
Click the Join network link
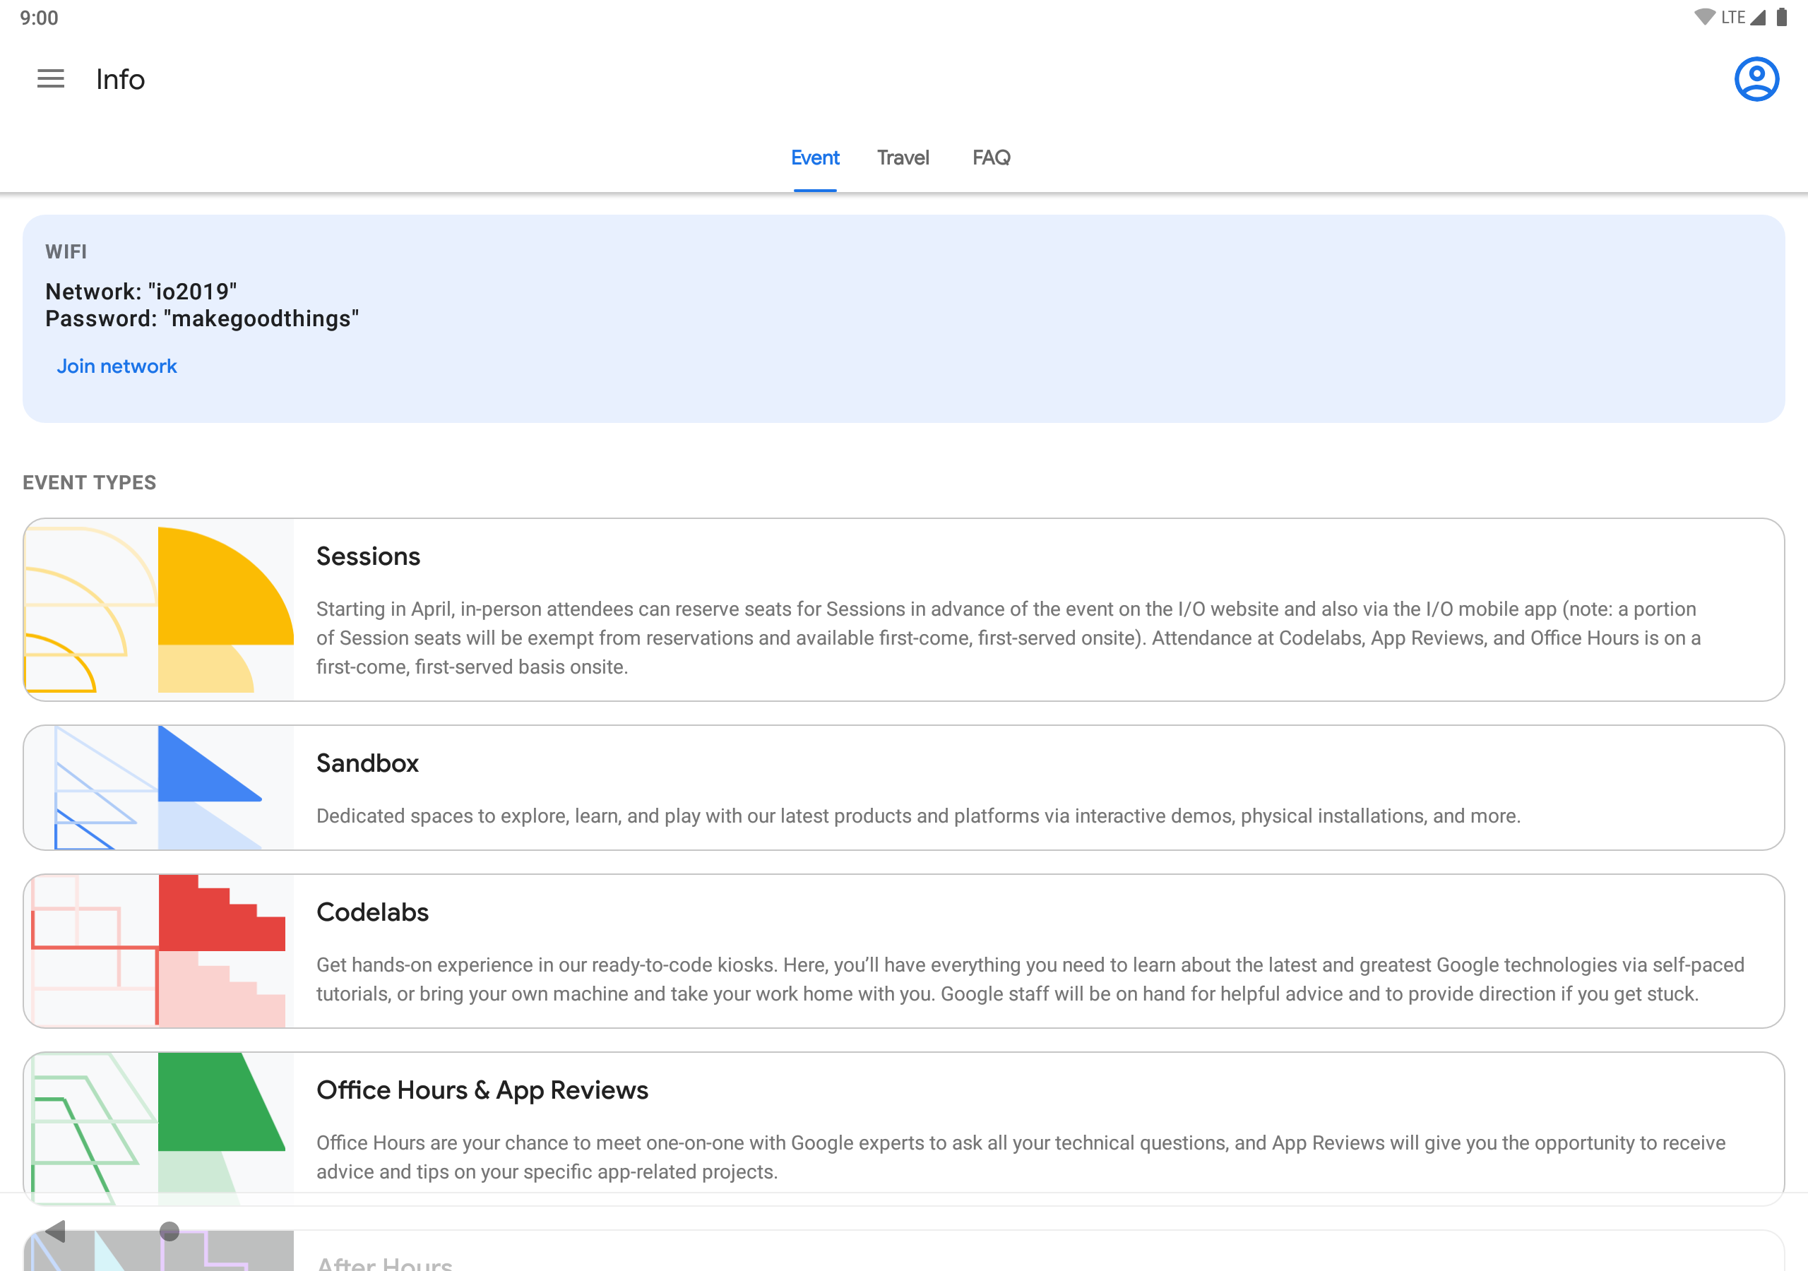coord(117,366)
